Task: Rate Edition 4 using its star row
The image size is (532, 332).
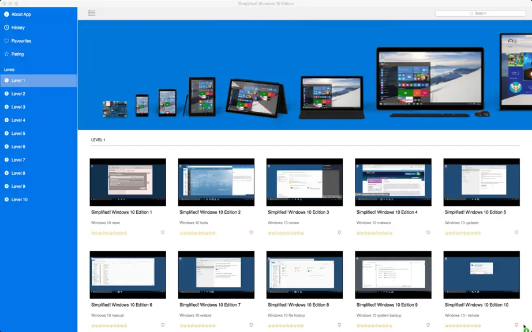Action: point(374,233)
